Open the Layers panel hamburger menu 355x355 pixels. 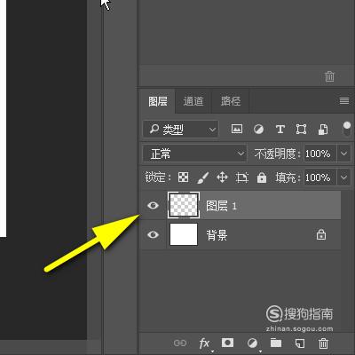pos(344,101)
